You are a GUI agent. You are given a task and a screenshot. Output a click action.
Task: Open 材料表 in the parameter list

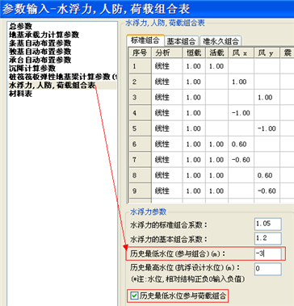click(x=20, y=94)
